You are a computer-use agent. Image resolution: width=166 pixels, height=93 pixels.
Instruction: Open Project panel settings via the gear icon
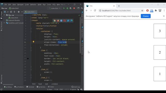(19, 12)
